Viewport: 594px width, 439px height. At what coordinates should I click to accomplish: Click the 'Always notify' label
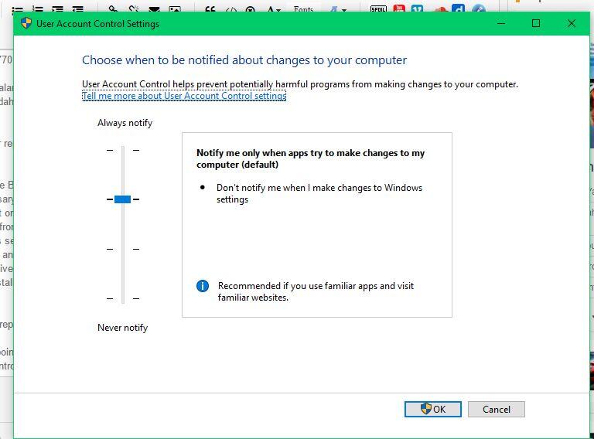point(125,123)
